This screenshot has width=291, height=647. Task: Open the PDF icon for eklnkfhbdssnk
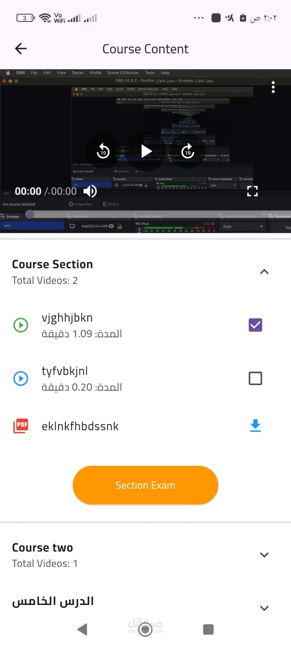21,426
